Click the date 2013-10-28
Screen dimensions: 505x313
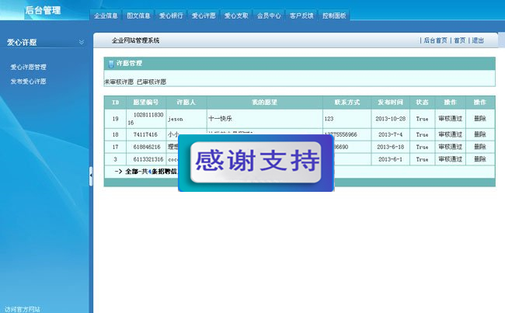390,119
